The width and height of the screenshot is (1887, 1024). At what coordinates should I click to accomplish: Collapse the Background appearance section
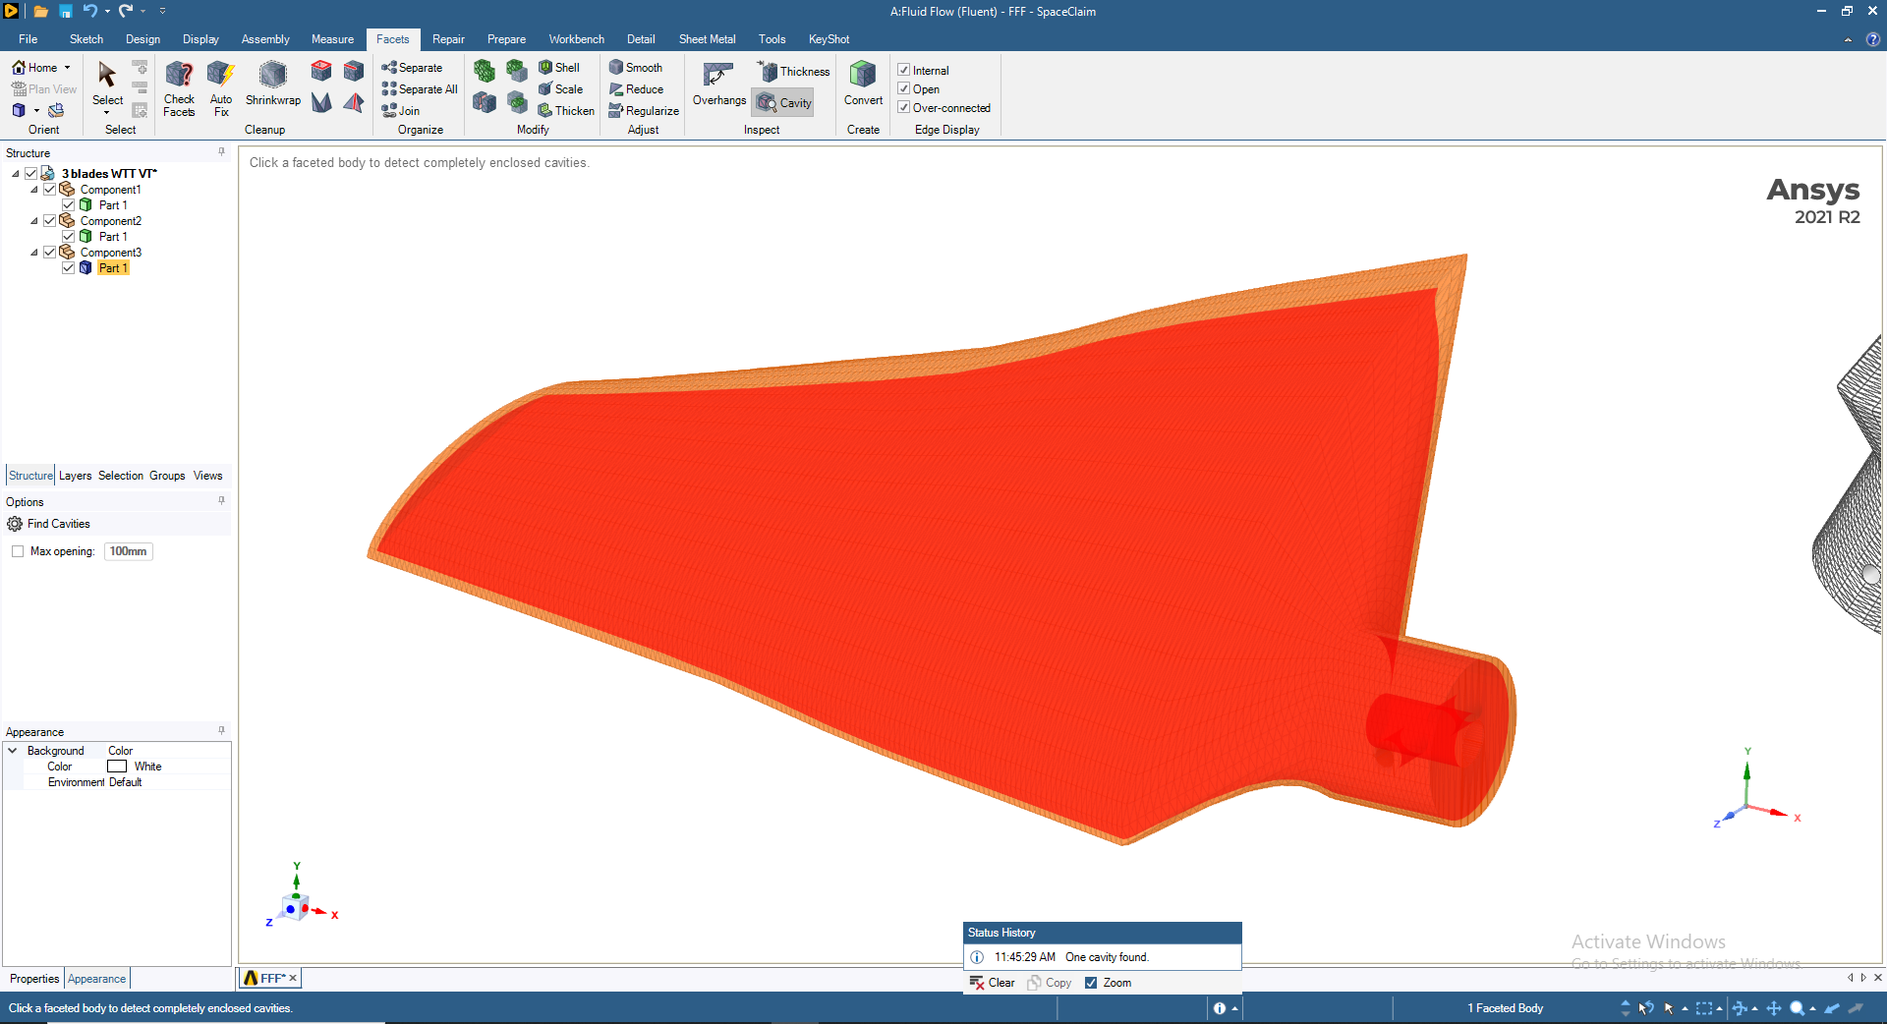coord(13,751)
